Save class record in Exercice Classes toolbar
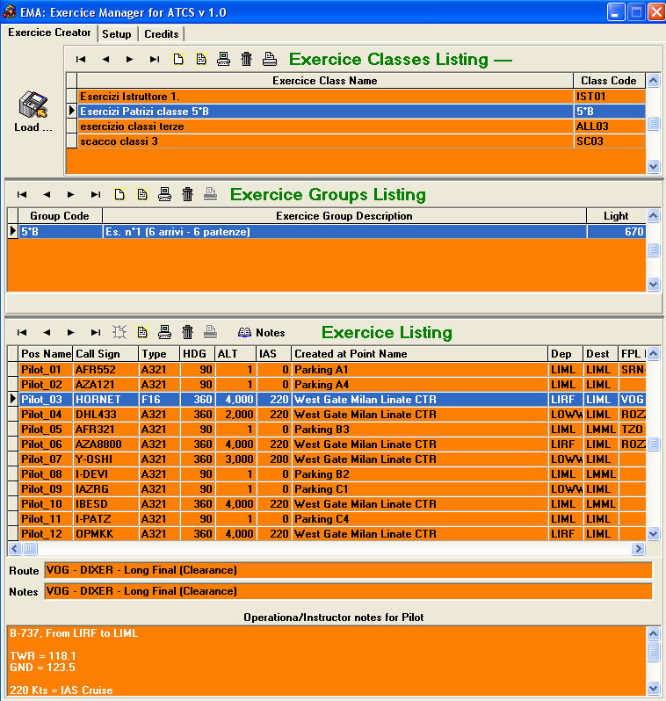This screenshot has height=701, width=666. point(224,59)
